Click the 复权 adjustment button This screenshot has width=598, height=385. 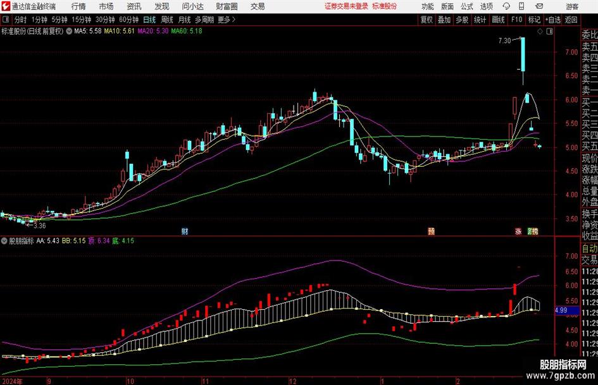(427, 20)
